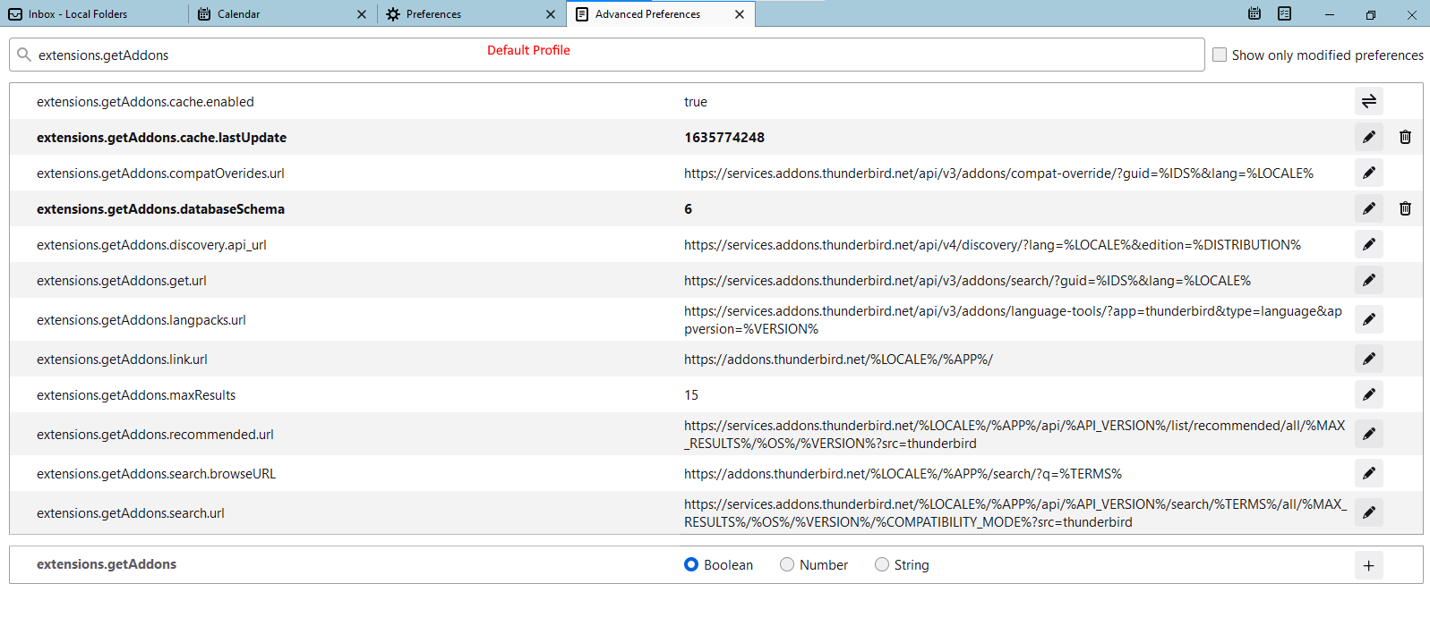
Task: Edit extensions.getAddons.cache.lastUpdate with pencil icon
Action: click(x=1368, y=137)
